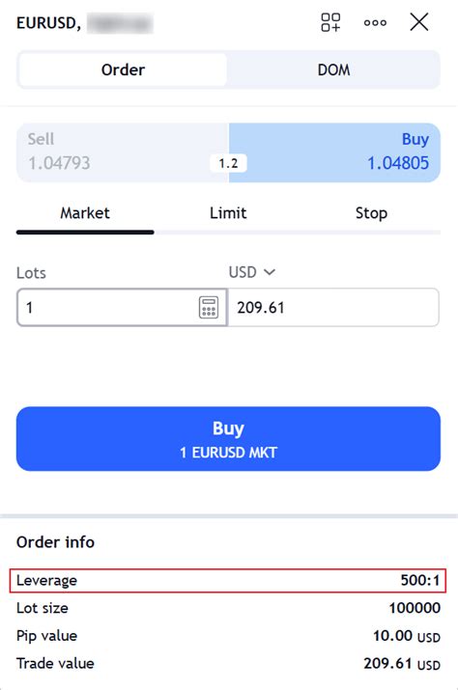Switch to the Order tab
This screenshot has width=458, height=690.
pos(123,70)
